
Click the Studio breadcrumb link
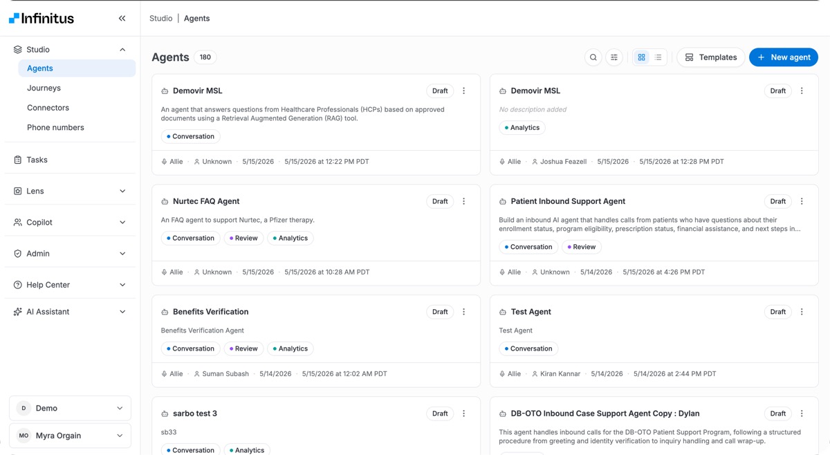tap(160, 19)
